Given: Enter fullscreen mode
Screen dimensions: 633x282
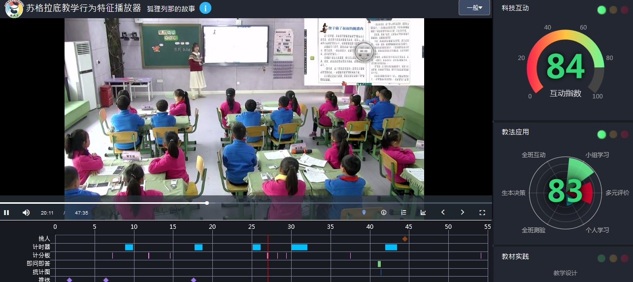Looking at the screenshot, I should click(x=482, y=213).
